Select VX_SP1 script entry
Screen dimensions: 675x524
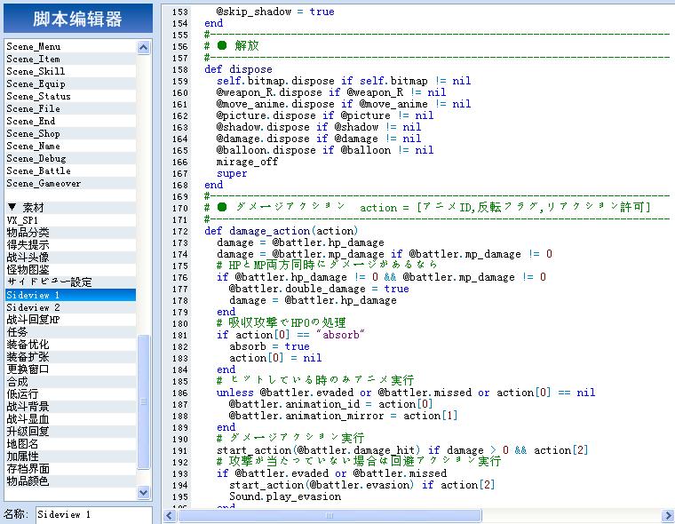pyautogui.click(x=70, y=220)
